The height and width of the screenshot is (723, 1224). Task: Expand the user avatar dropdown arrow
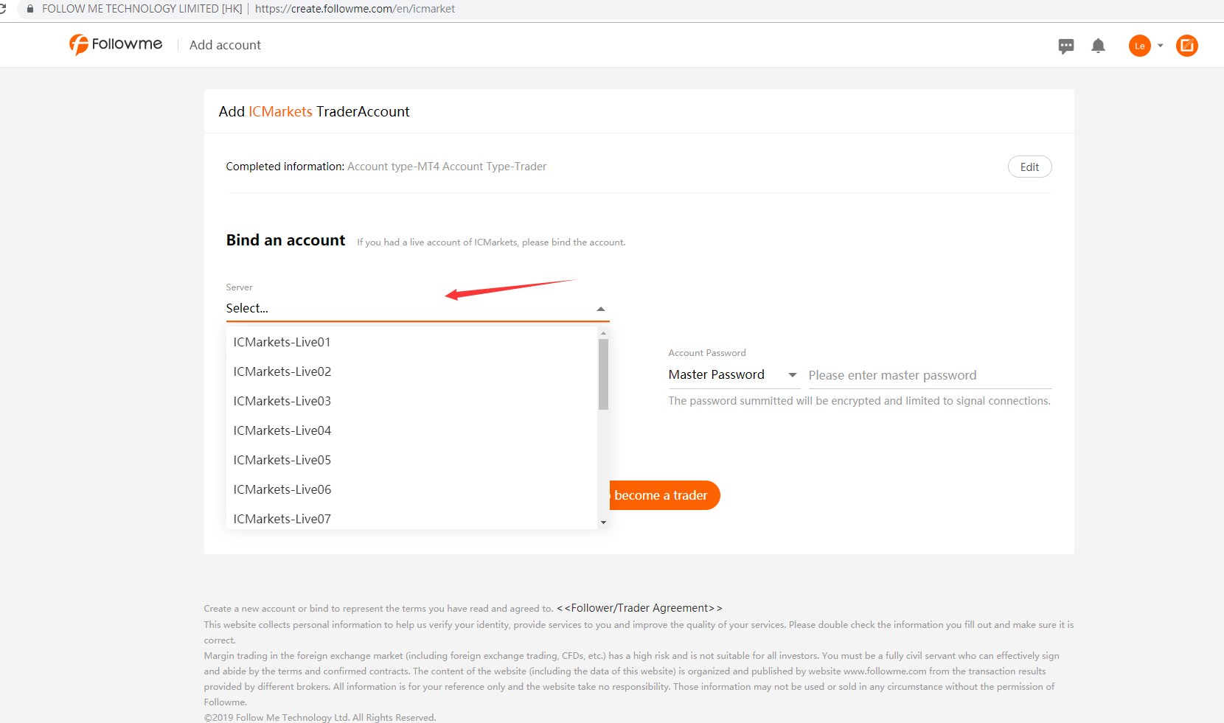(x=1161, y=46)
